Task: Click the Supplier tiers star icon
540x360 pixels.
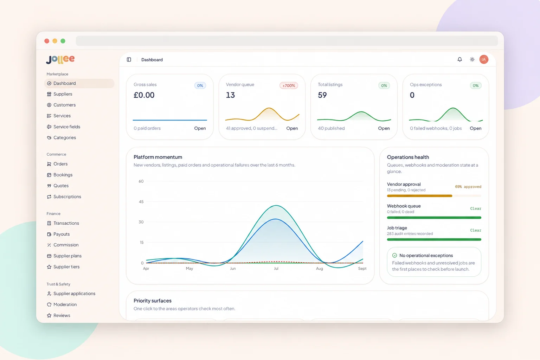Action: (x=49, y=267)
